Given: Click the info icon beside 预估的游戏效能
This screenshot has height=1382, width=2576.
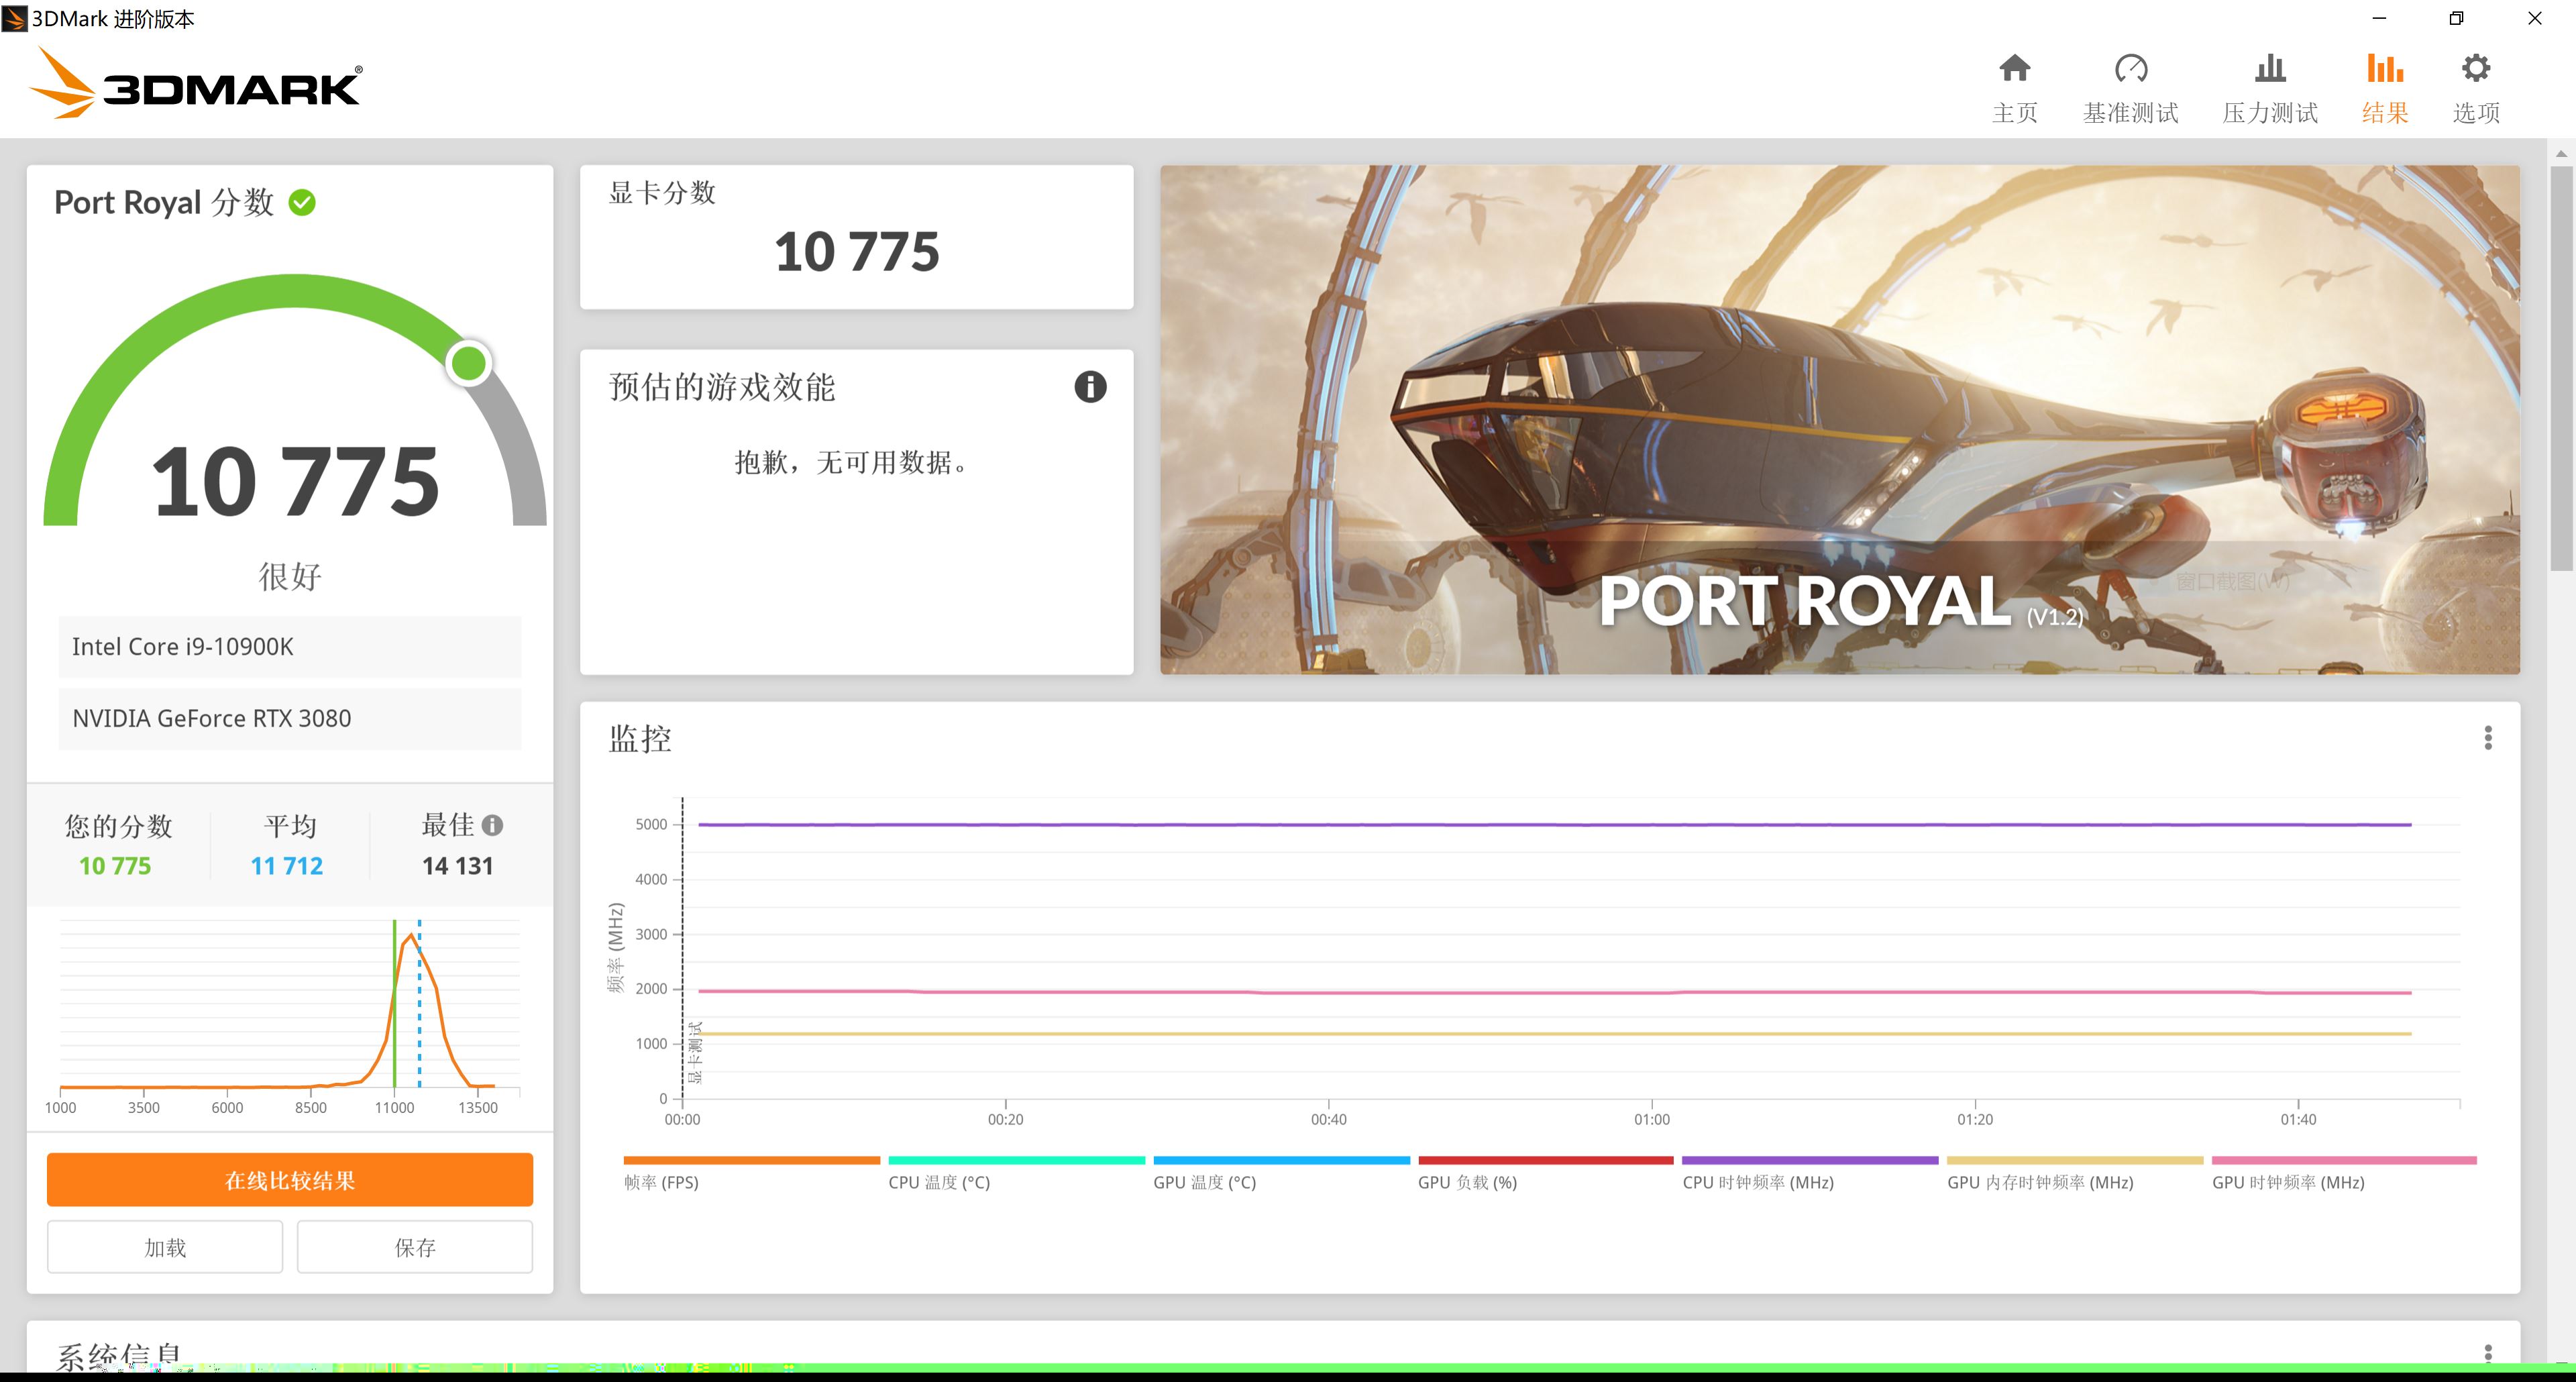Looking at the screenshot, I should tap(1091, 388).
